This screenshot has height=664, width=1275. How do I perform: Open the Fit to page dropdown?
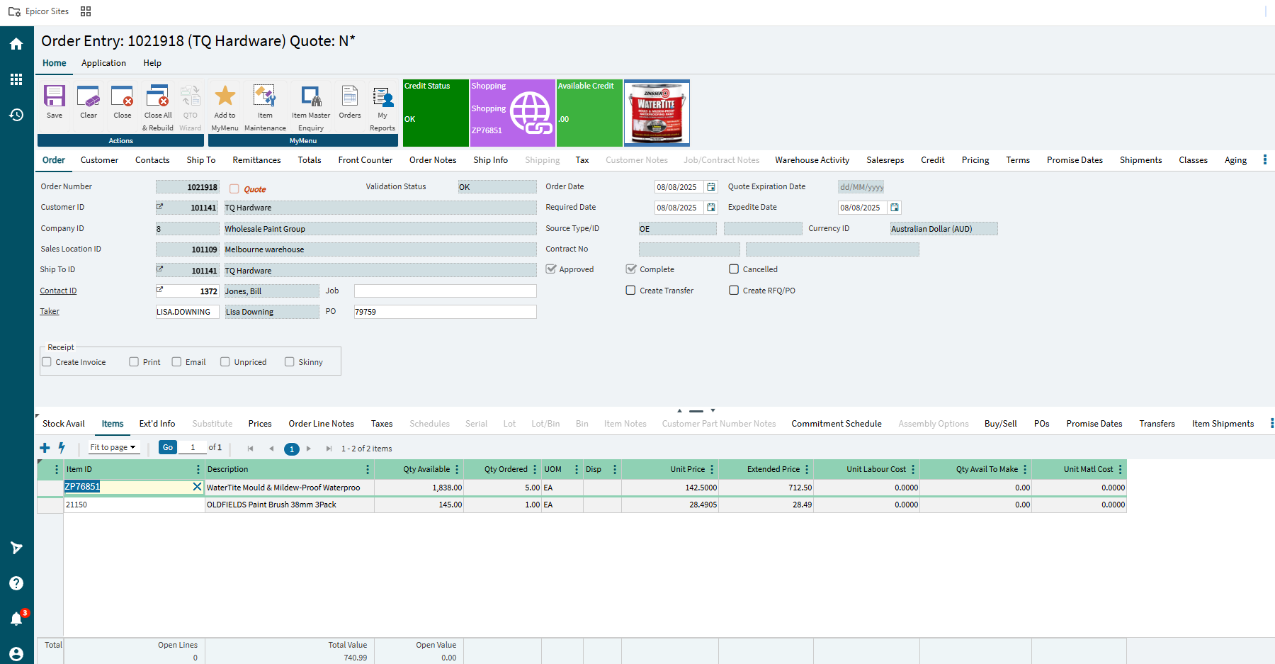tap(113, 447)
